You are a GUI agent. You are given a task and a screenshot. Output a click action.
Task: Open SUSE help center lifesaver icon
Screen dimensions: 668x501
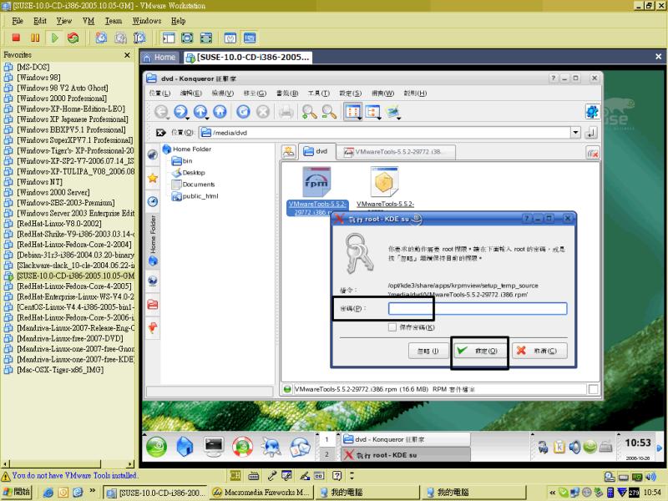pos(242,447)
